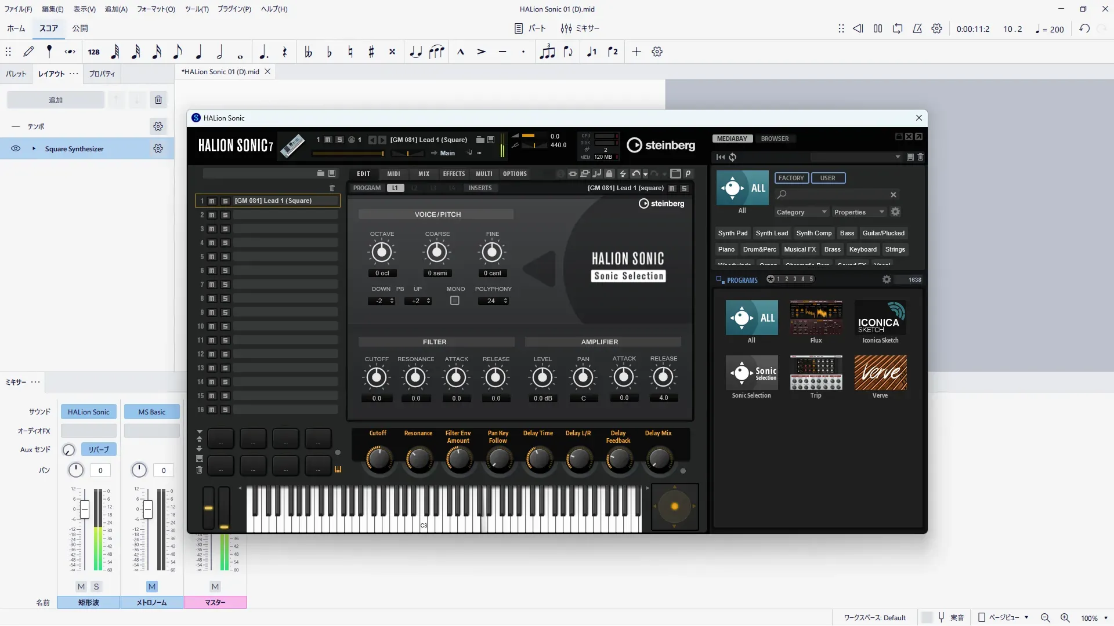Click the Synth Lead category button
This screenshot has height=626, width=1114.
click(772, 233)
